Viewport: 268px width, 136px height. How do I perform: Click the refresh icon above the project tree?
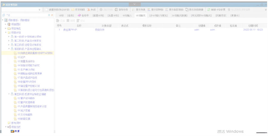3,15
